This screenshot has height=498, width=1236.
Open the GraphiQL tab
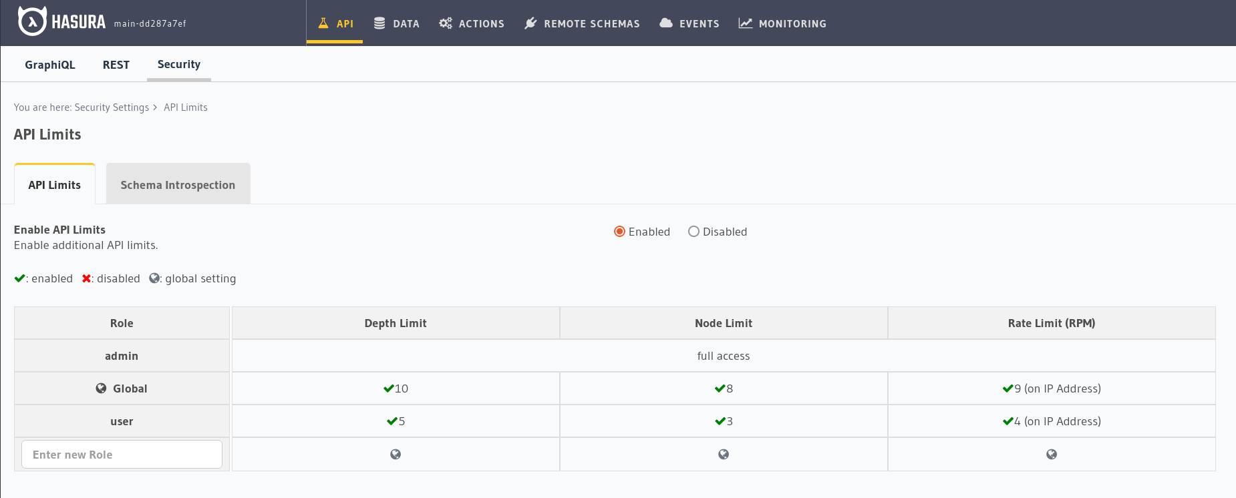[x=50, y=65]
